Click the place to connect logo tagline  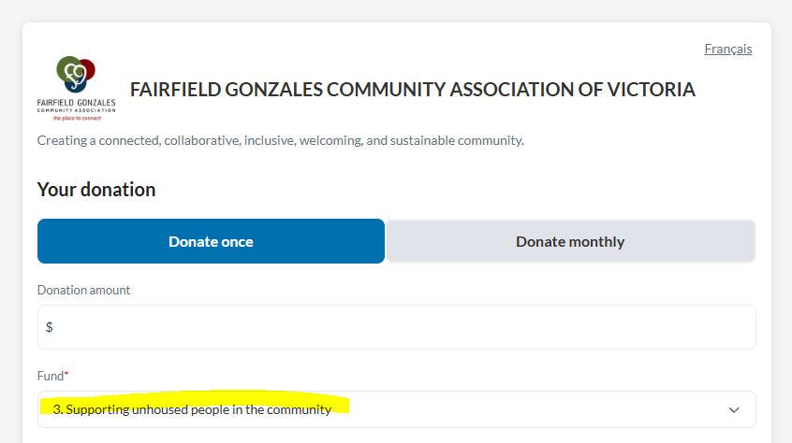(77, 120)
